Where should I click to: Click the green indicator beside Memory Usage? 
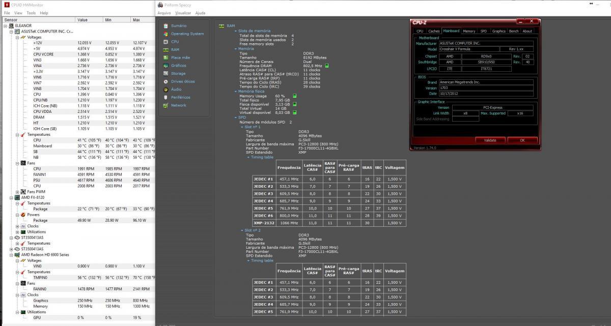[295, 96]
